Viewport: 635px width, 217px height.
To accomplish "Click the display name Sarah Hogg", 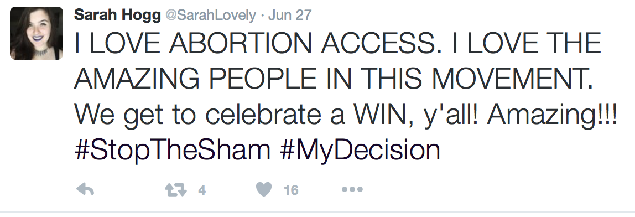I will tap(117, 15).
